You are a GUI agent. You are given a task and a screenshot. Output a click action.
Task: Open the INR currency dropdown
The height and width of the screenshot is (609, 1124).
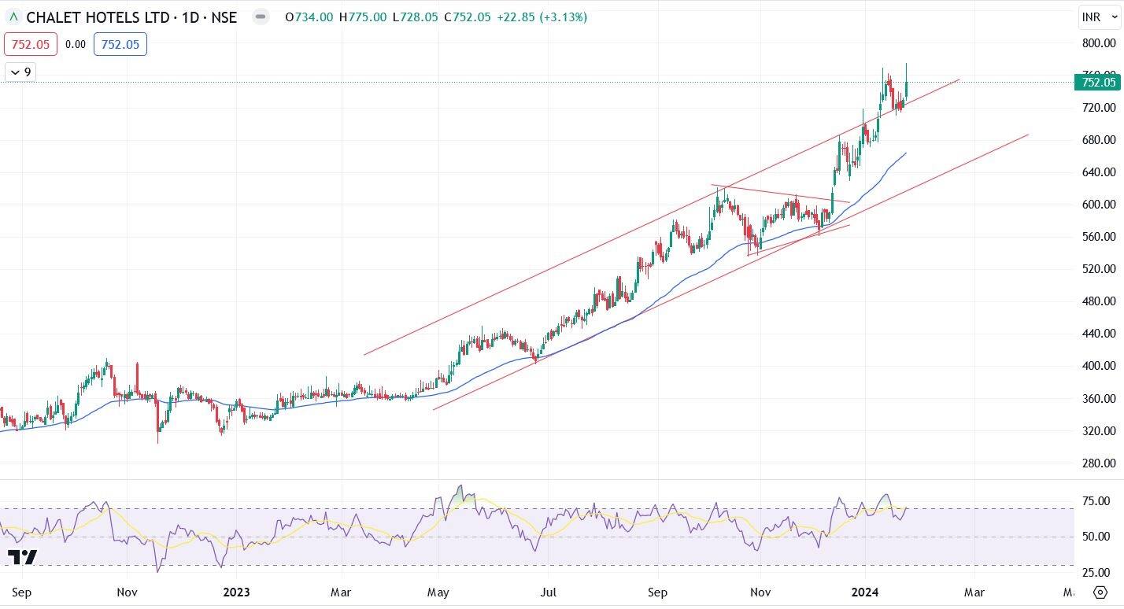(1097, 17)
